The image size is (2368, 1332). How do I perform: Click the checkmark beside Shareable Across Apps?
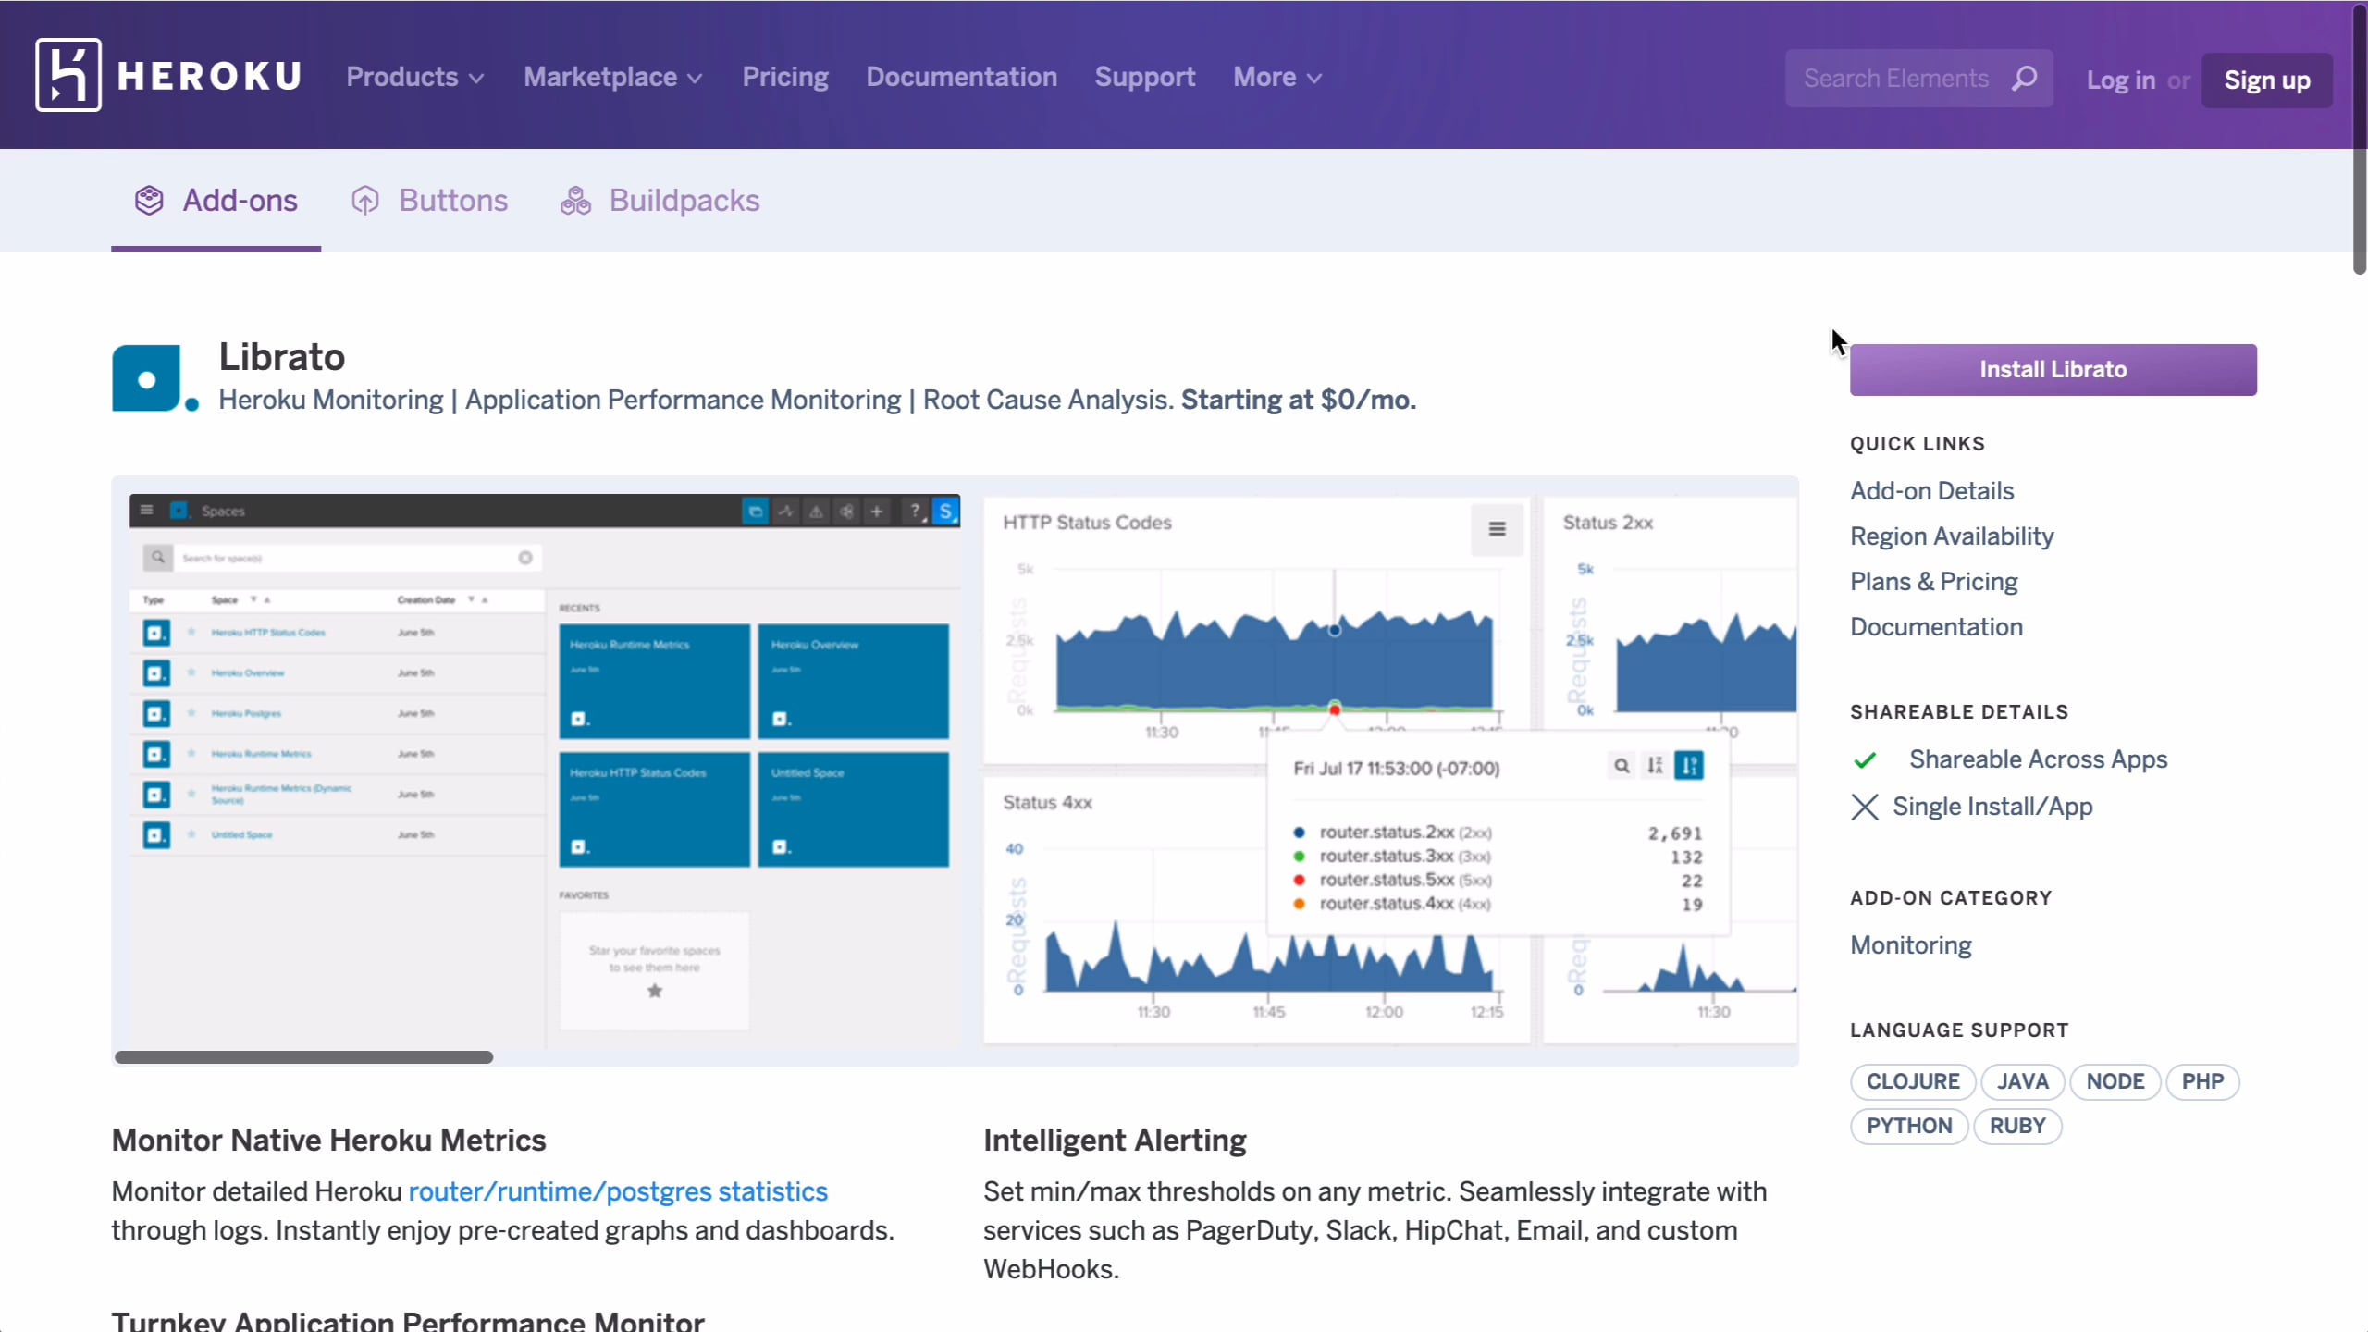pos(1866,759)
